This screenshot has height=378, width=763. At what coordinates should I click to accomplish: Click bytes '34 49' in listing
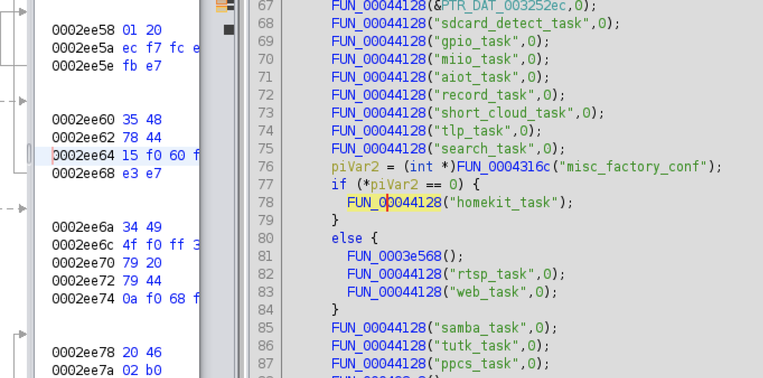point(142,227)
